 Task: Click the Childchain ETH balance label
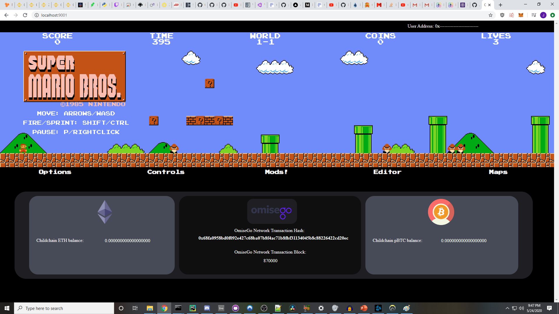click(x=60, y=240)
